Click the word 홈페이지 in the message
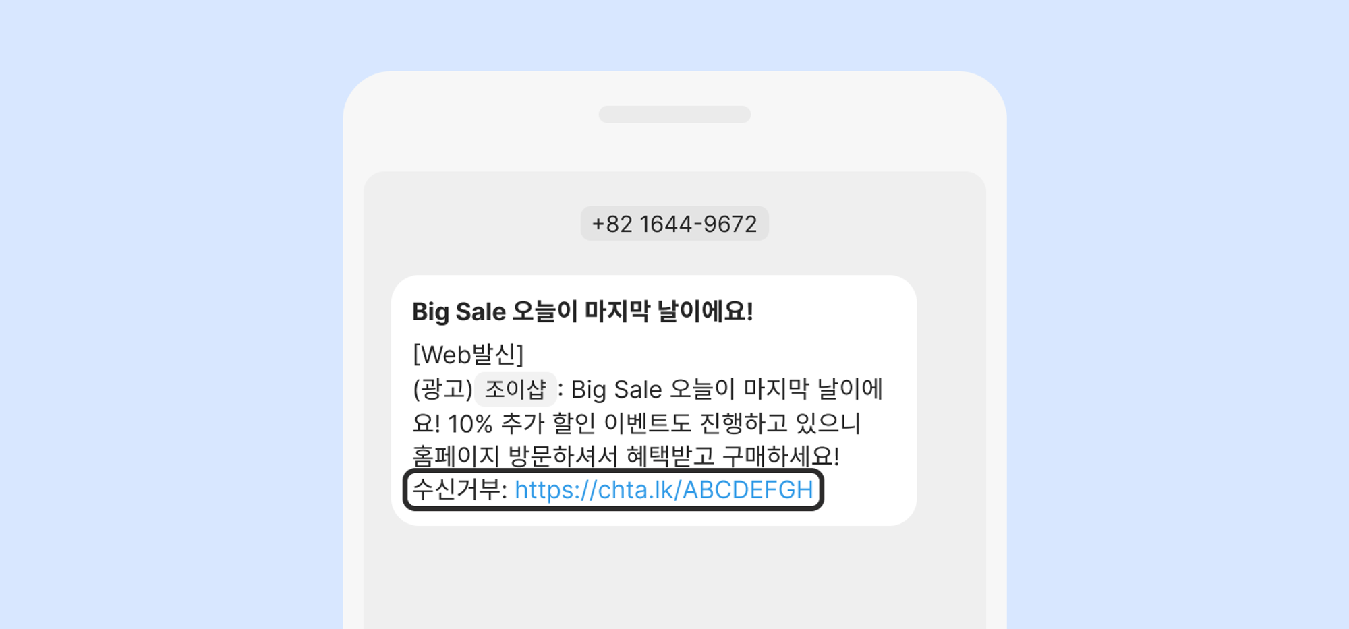Viewport: 1349px width, 629px height. 456,456
